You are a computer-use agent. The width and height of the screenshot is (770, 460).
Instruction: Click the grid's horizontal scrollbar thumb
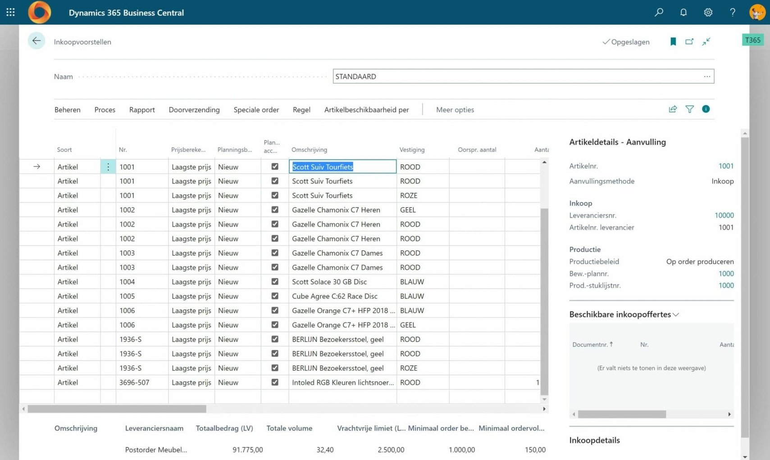(x=117, y=409)
